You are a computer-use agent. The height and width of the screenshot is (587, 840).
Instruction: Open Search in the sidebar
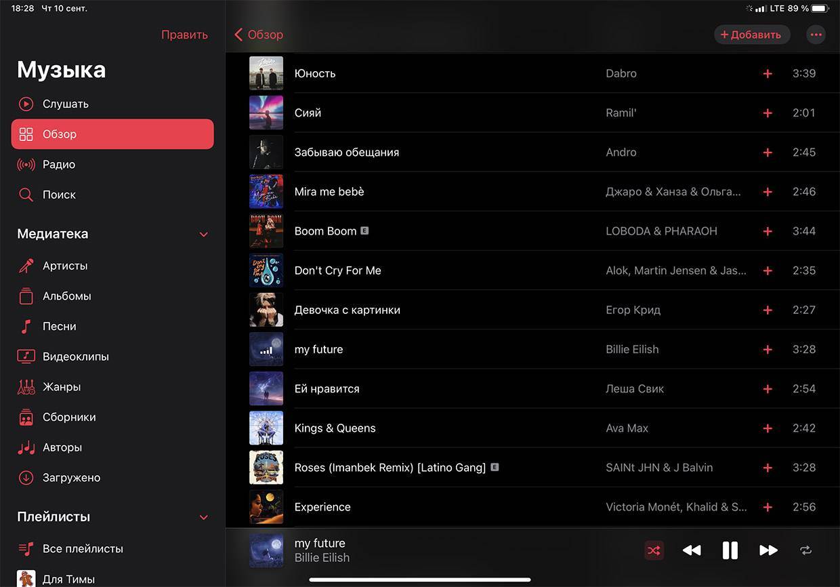click(59, 195)
